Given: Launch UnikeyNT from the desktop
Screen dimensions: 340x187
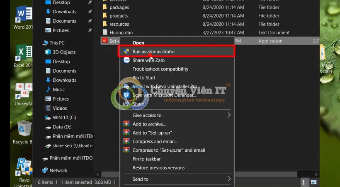Looking at the screenshot, I should tap(23, 94).
